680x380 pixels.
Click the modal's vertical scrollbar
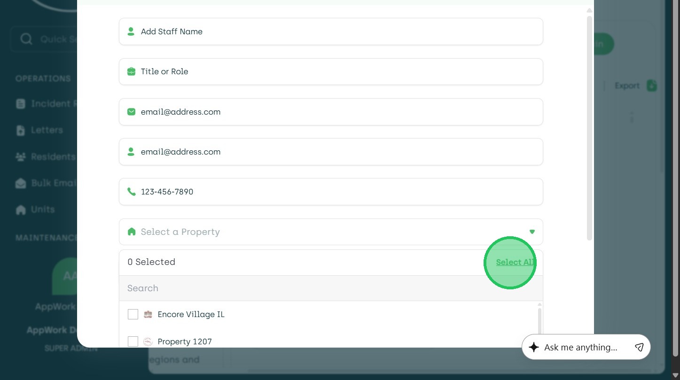pos(589,128)
